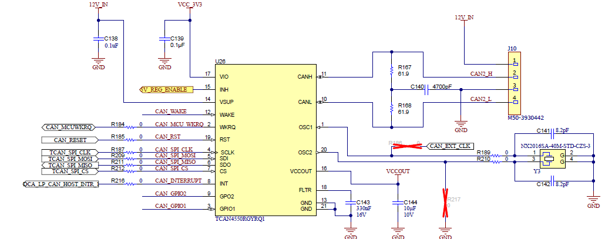Click the CAN_RESET port label
Image resolution: width=605 pixels, height=239 pixels.
pyautogui.click(x=69, y=140)
